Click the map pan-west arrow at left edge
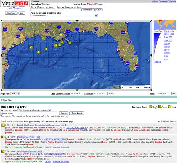Screen dimensions: 177x163 point(2,55)
